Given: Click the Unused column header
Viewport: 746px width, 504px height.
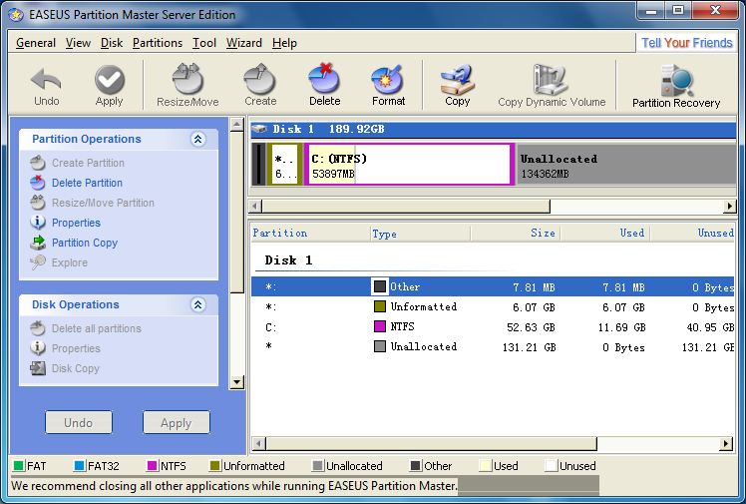Looking at the screenshot, I should 693,234.
